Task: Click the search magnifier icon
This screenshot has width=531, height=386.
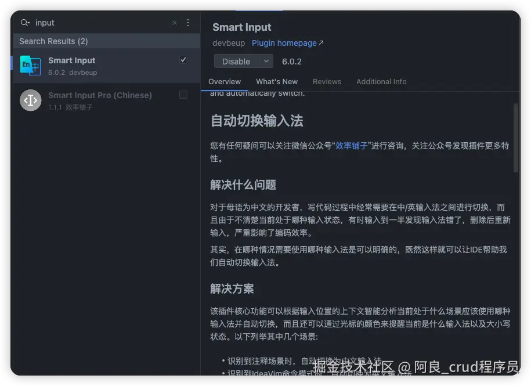Action: point(25,23)
